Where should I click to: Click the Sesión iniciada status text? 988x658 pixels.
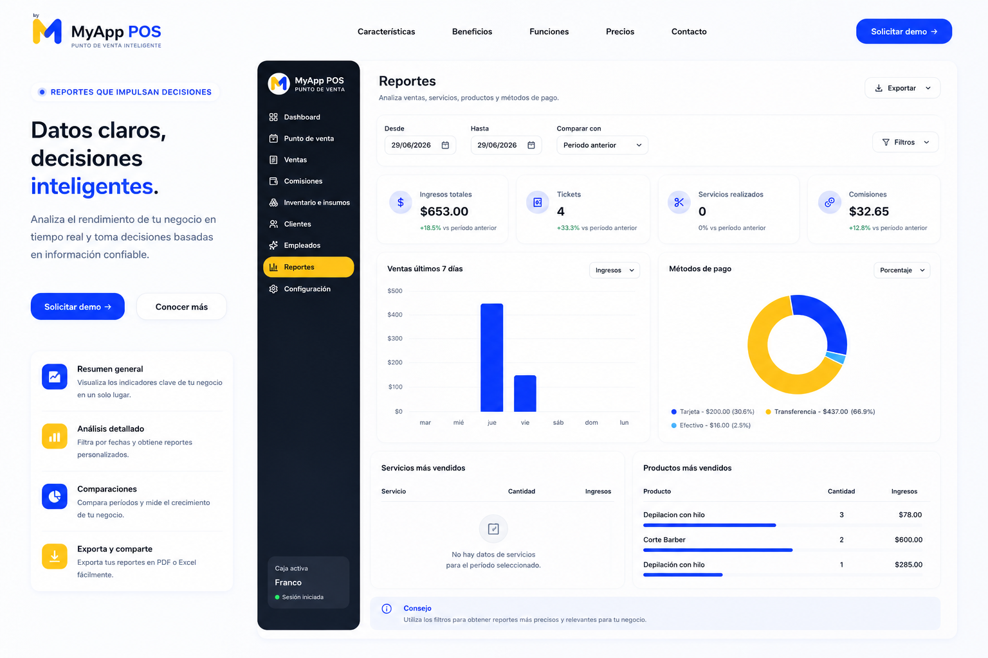point(303,598)
